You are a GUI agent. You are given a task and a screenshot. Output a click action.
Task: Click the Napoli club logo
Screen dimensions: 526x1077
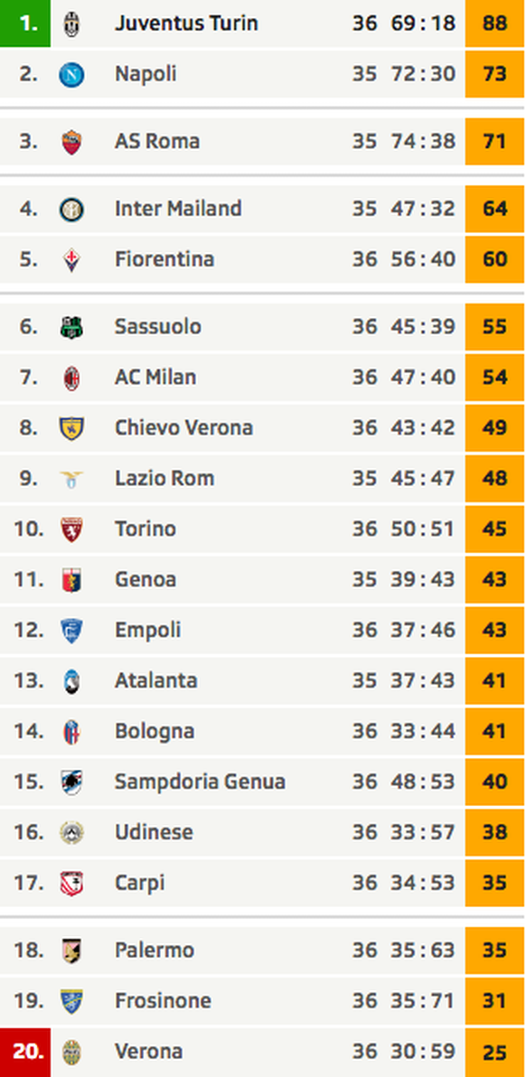(71, 73)
